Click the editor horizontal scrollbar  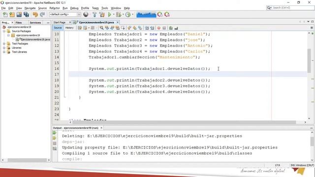point(184,122)
